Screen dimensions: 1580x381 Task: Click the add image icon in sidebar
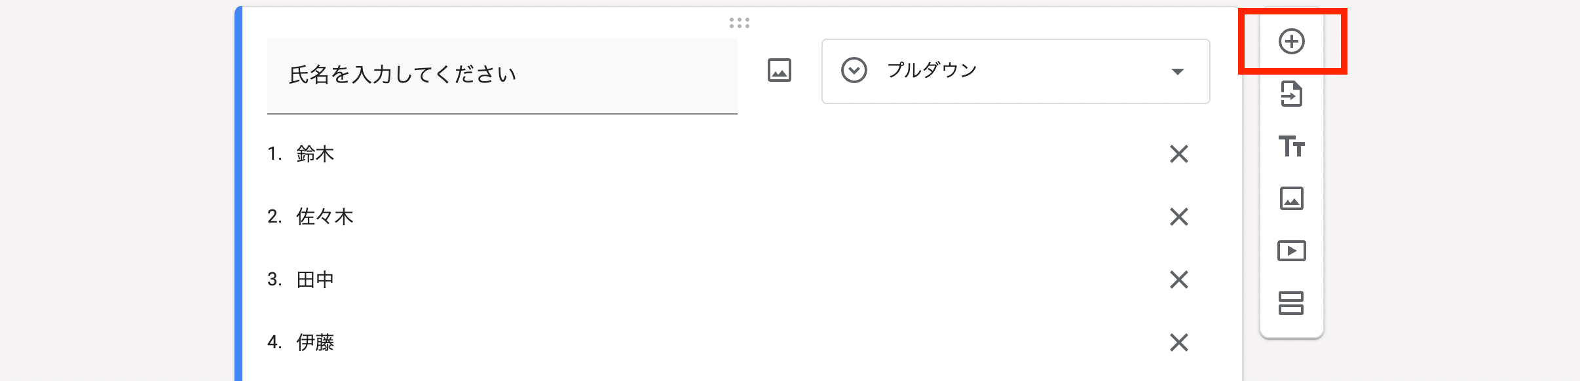pyautogui.click(x=1291, y=198)
